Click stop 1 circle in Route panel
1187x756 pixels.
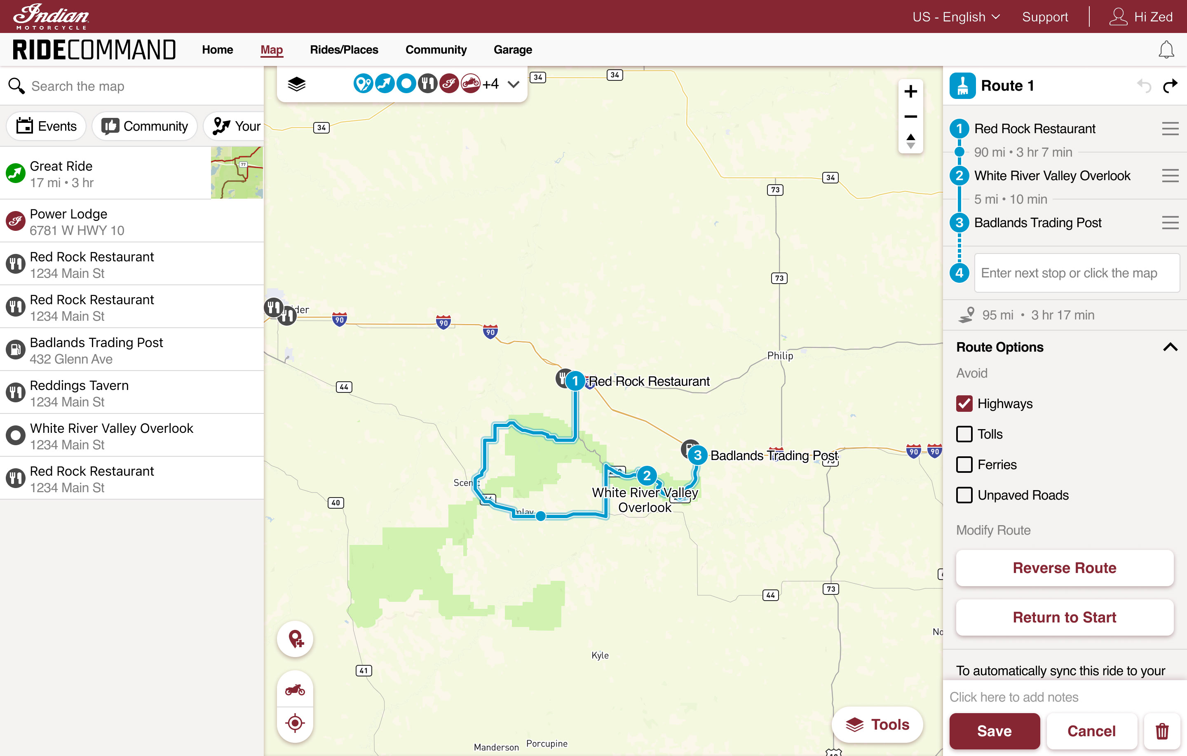[959, 129]
